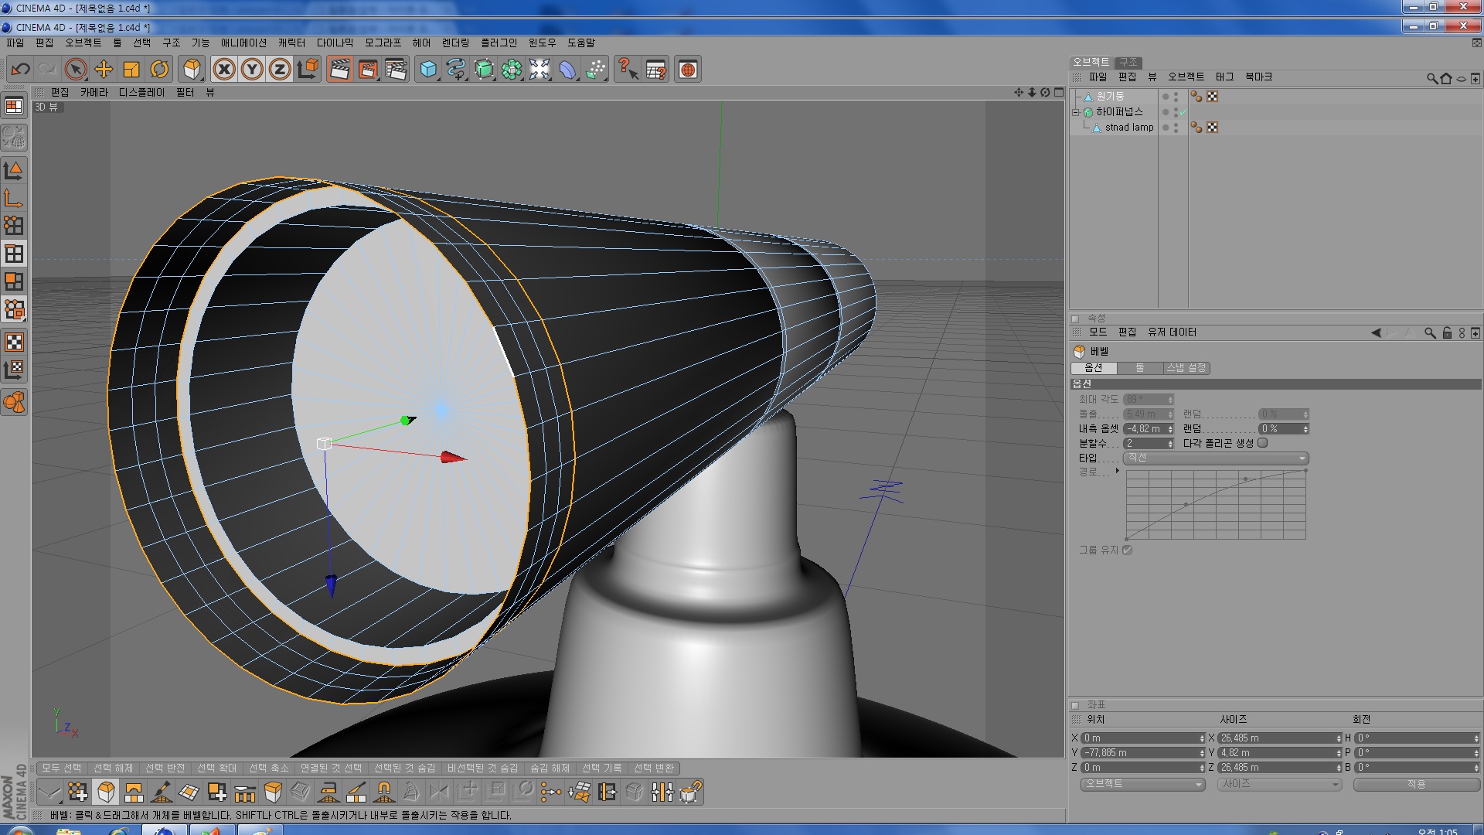
Task: Switch to point mode in left sidebar
Action: click(x=14, y=226)
